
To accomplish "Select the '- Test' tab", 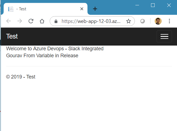I will point(46,9).
